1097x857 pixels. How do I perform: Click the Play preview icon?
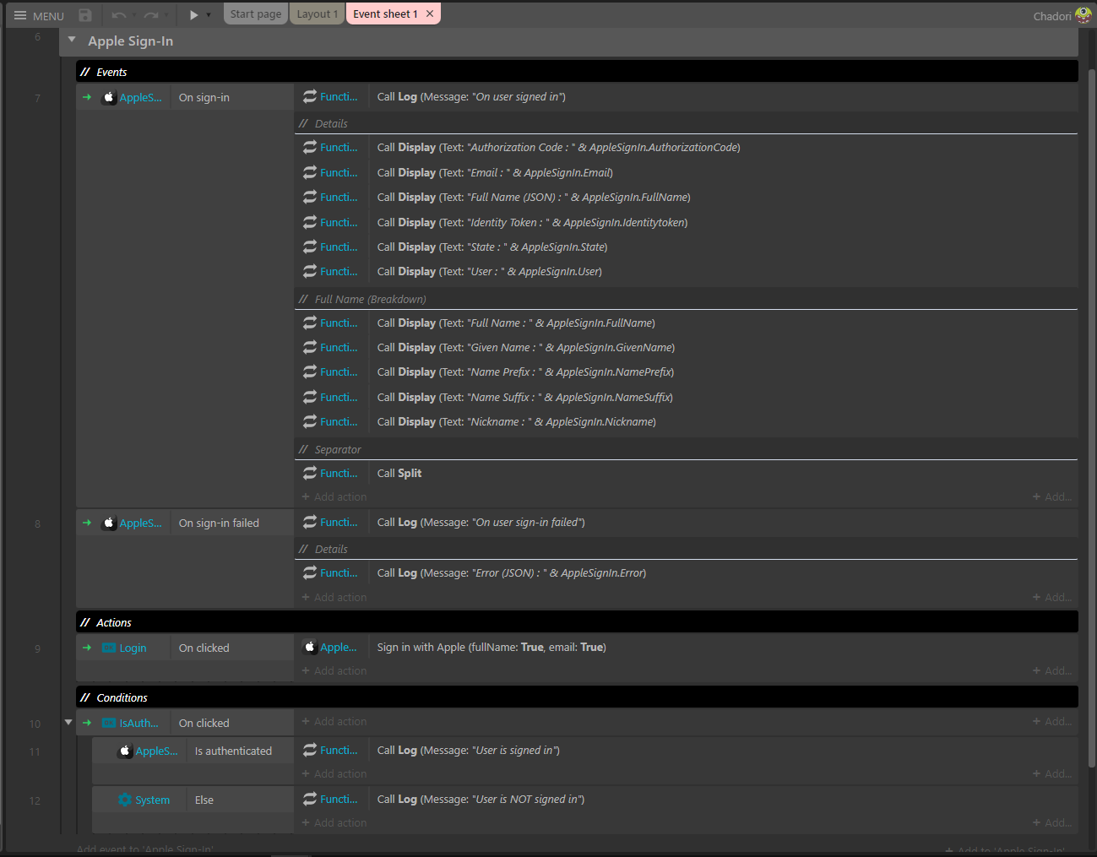pyautogui.click(x=193, y=14)
